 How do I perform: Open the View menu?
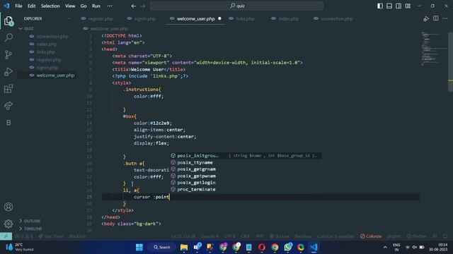(x=70, y=6)
